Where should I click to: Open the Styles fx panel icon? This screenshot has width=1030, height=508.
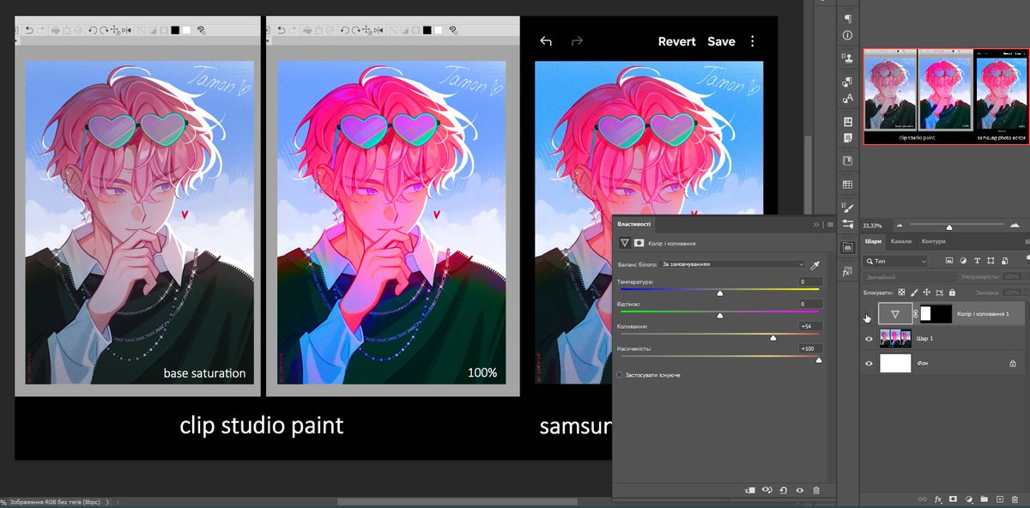847,272
